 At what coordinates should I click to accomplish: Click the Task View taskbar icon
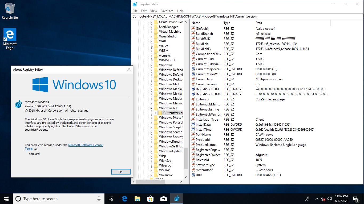(111, 199)
